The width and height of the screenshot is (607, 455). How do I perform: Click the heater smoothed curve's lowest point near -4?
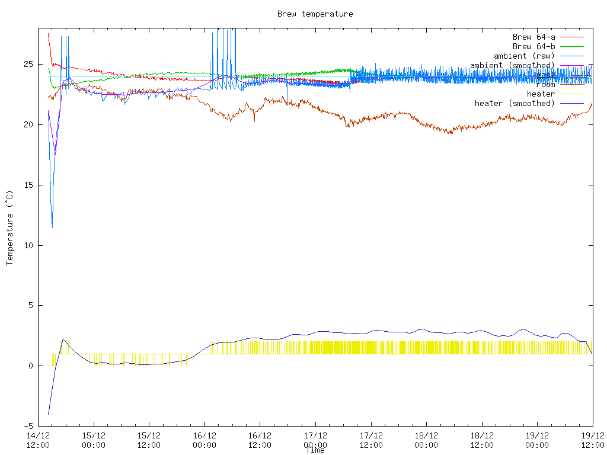coord(49,414)
